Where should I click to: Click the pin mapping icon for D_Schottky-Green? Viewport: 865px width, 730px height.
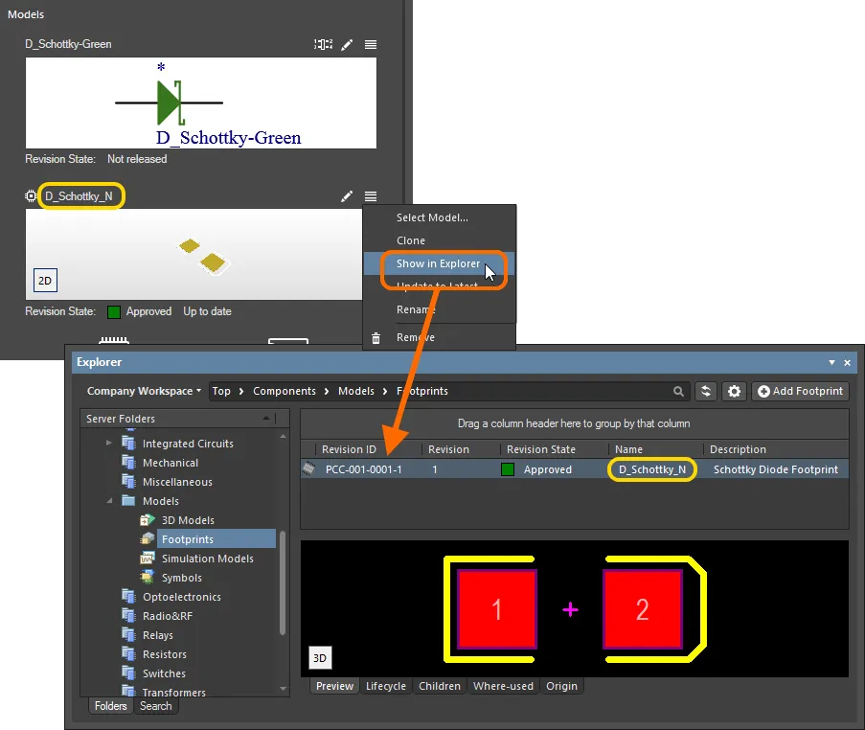pyautogui.click(x=323, y=44)
